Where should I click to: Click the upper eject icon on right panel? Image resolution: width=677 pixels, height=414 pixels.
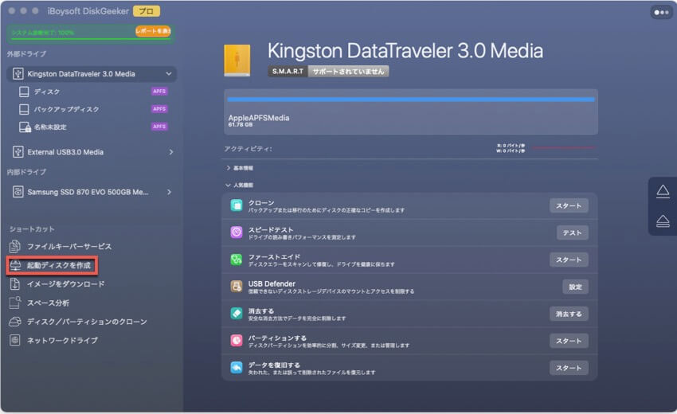tap(663, 191)
